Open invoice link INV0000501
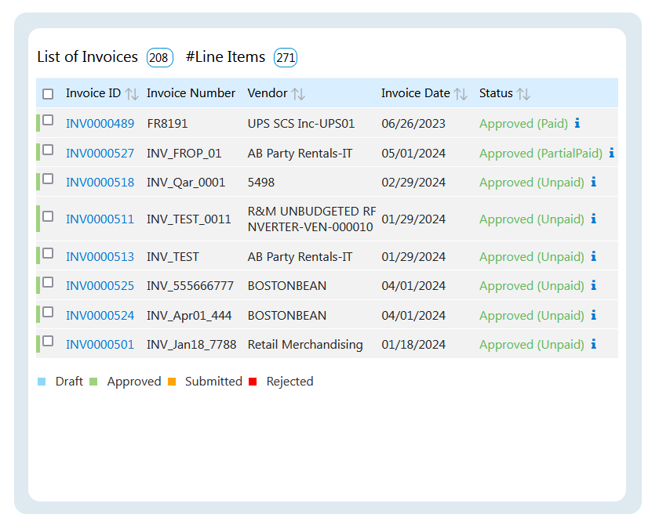The width and height of the screenshot is (659, 525). tap(100, 345)
